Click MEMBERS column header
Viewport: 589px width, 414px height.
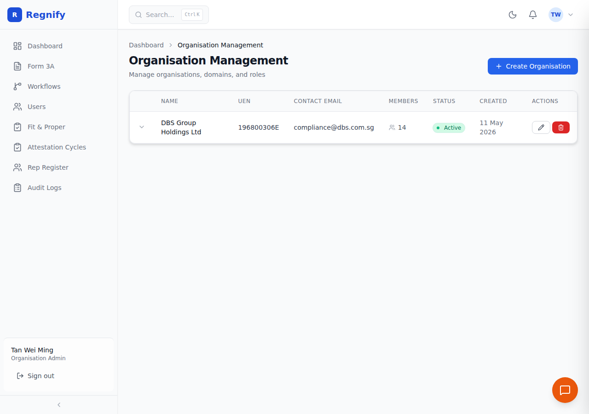point(404,101)
